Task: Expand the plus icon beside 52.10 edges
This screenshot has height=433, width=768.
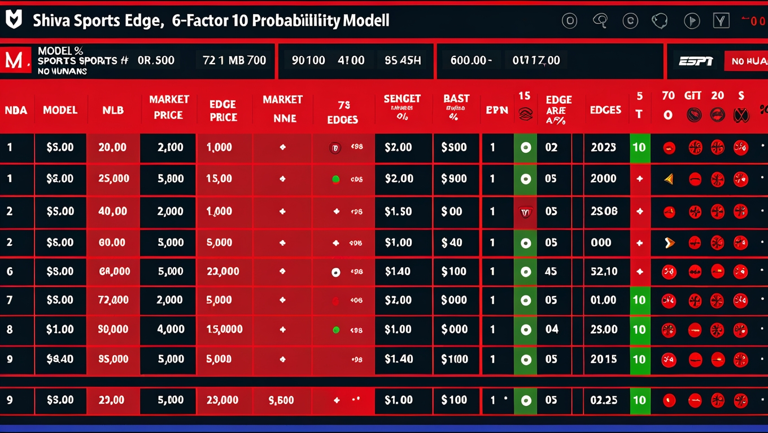Action: (x=640, y=272)
